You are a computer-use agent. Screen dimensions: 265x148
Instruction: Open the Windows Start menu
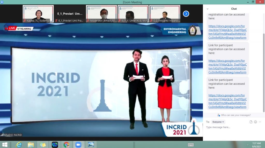[5, 145]
